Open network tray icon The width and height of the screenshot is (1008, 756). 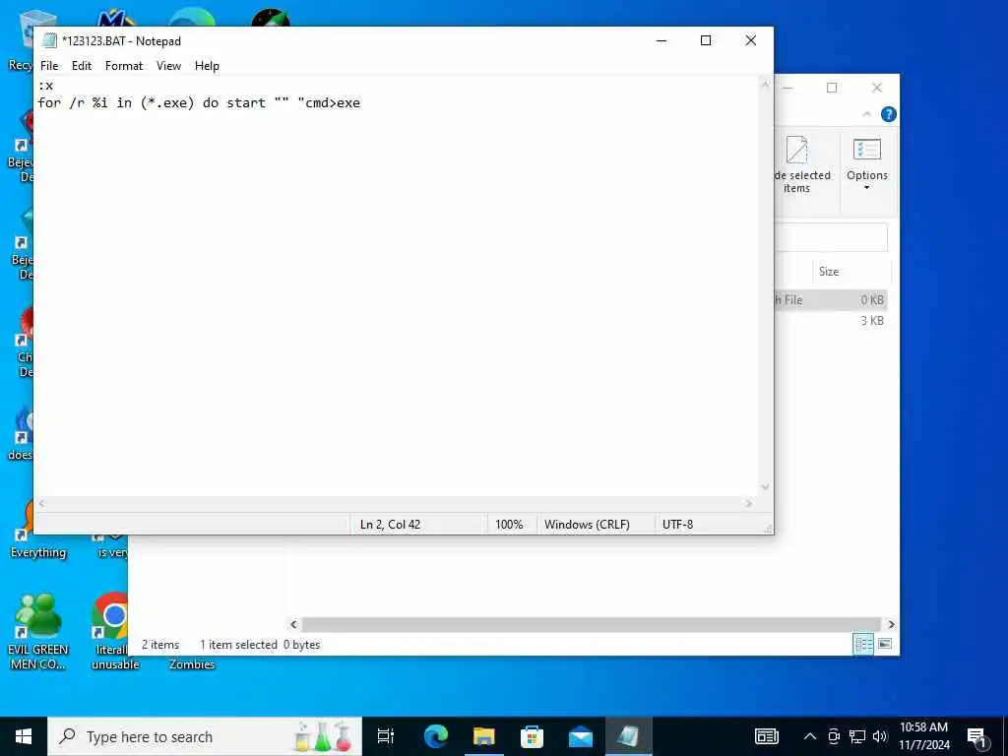point(857,736)
